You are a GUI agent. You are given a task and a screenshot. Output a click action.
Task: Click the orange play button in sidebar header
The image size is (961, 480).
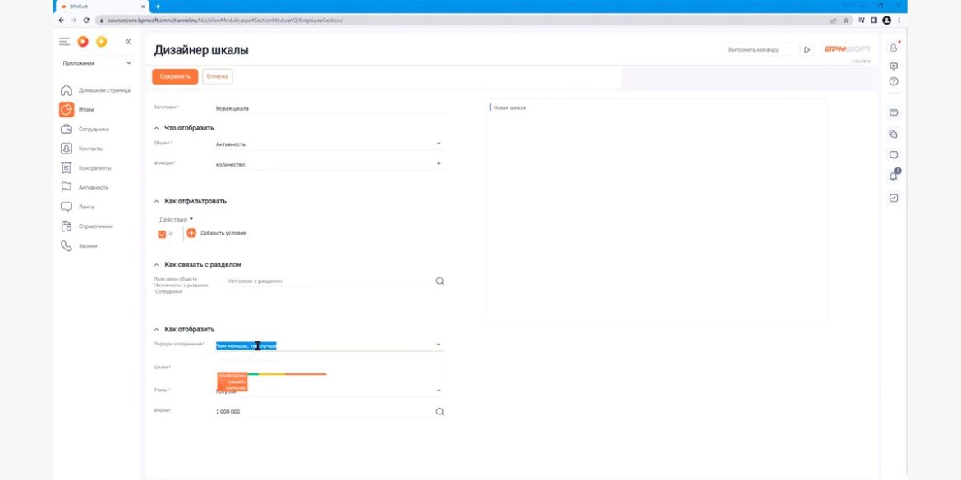tap(83, 42)
